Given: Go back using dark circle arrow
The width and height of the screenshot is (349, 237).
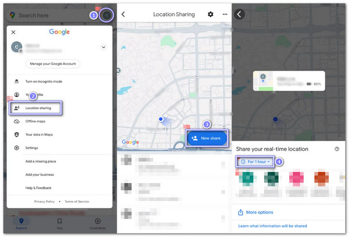Looking at the screenshot, I should (239, 15).
